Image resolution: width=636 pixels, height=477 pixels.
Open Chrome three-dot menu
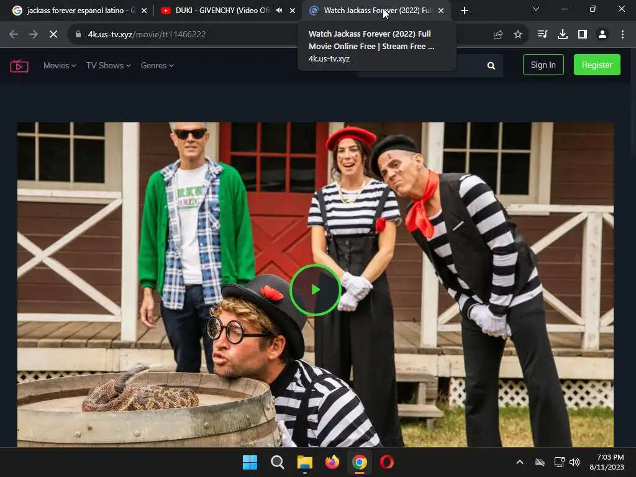click(622, 35)
